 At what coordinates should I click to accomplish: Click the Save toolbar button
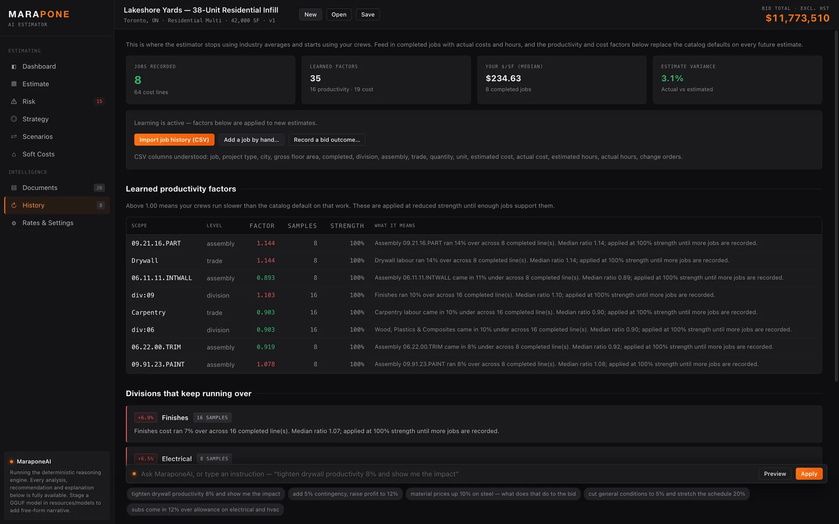click(367, 14)
